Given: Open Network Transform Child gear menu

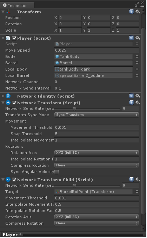Looking at the screenshot, I should [138, 179].
